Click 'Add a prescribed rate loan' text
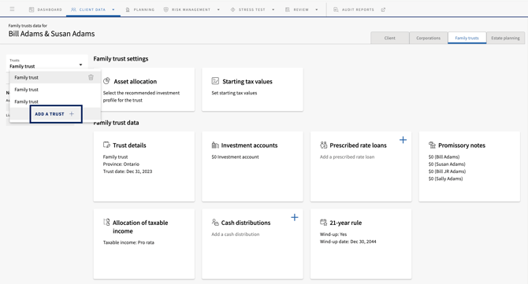This screenshot has width=528, height=284. click(x=348, y=157)
